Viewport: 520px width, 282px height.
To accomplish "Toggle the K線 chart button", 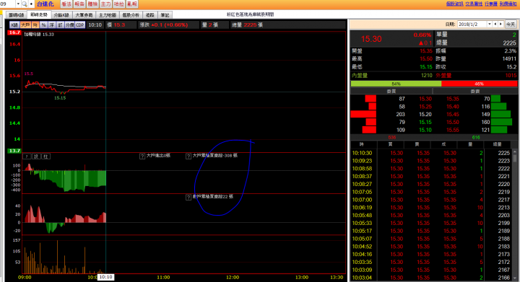I will coord(14,25).
